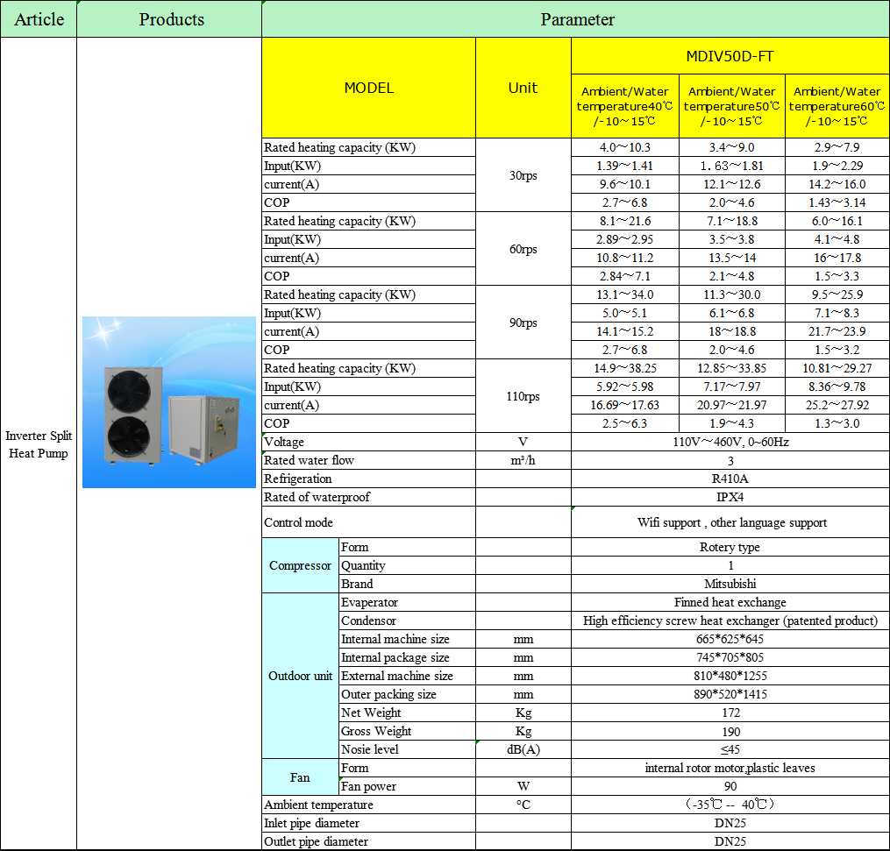Select the Net Weight value '172'
Screen dimensions: 890x851
tap(730, 713)
